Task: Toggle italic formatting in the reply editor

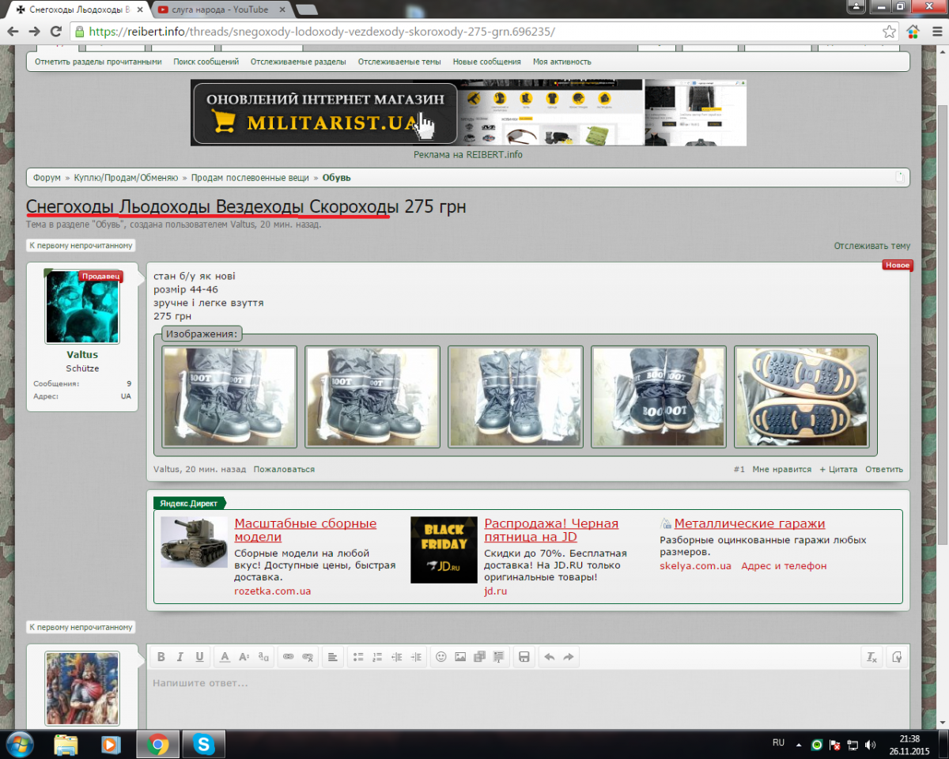Action: click(x=180, y=657)
